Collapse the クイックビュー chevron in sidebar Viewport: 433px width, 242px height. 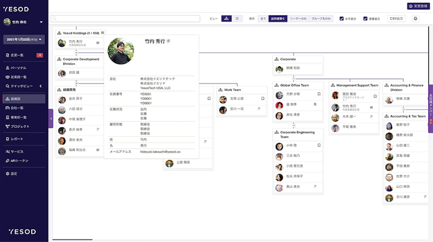pos(40,86)
